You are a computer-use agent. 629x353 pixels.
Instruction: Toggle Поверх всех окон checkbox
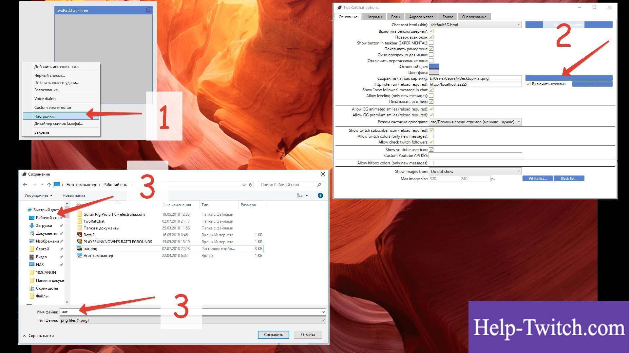(x=431, y=37)
